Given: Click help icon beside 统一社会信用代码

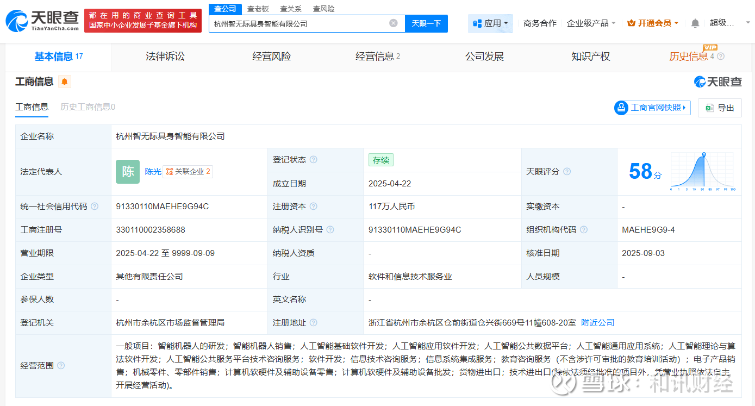Looking at the screenshot, I should [95, 207].
